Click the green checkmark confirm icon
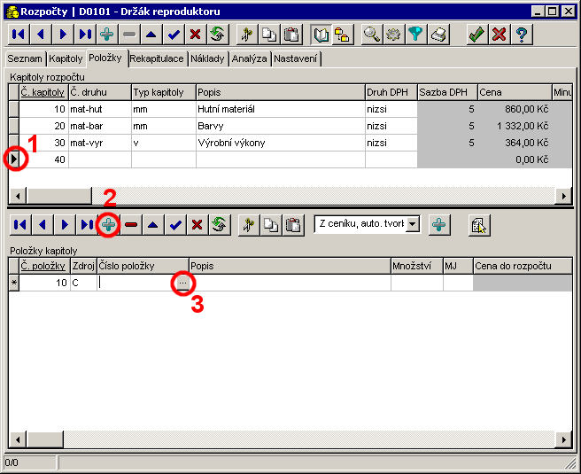The image size is (581, 474). point(476,35)
